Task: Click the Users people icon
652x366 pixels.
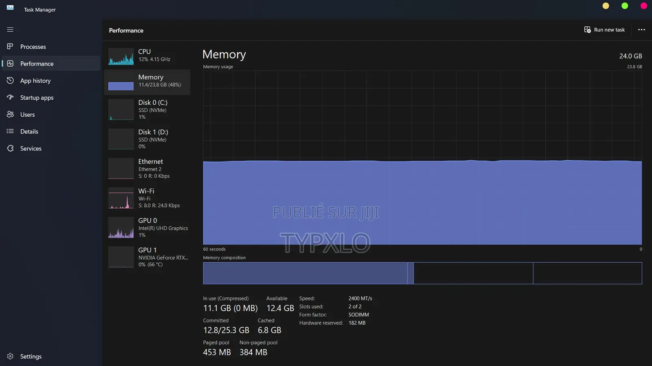Action: point(10,114)
